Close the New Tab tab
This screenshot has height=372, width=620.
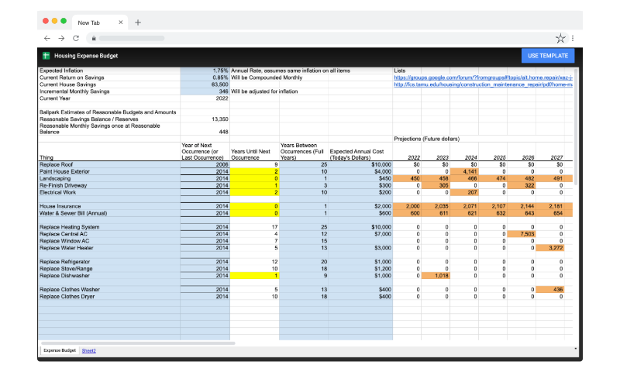click(x=121, y=22)
